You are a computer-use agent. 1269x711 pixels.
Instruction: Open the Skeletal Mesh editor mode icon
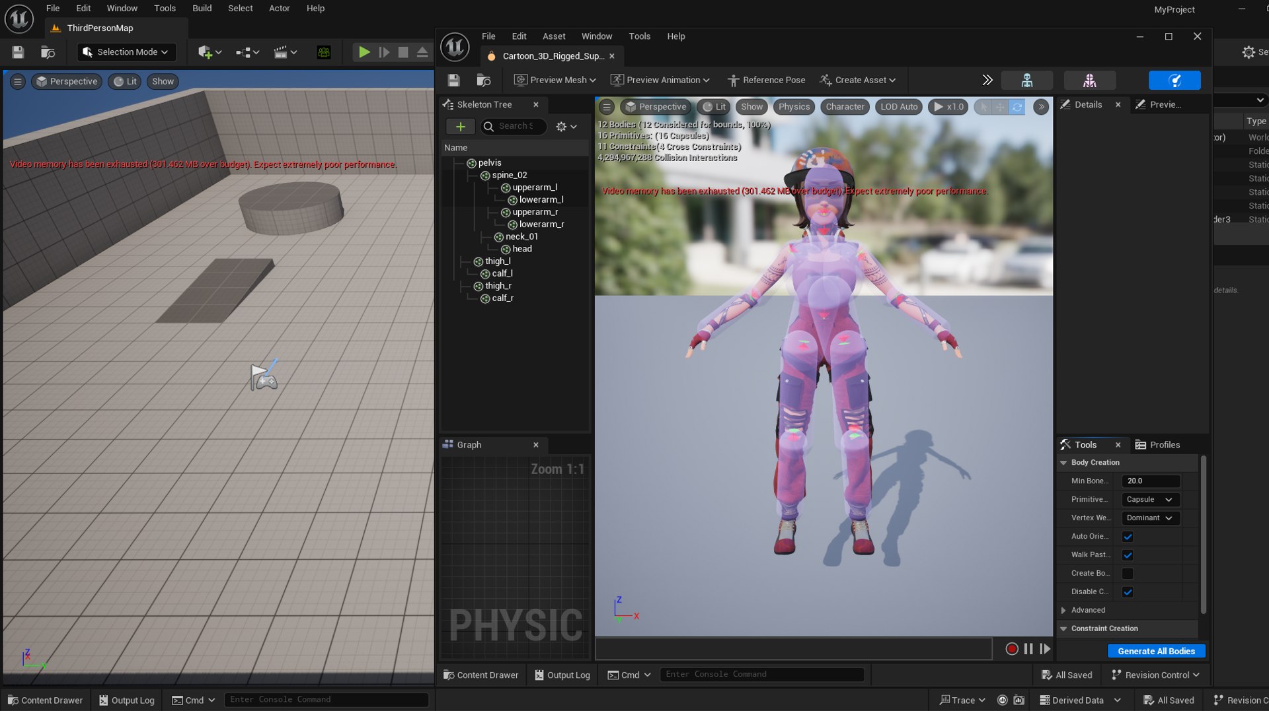pos(1089,80)
